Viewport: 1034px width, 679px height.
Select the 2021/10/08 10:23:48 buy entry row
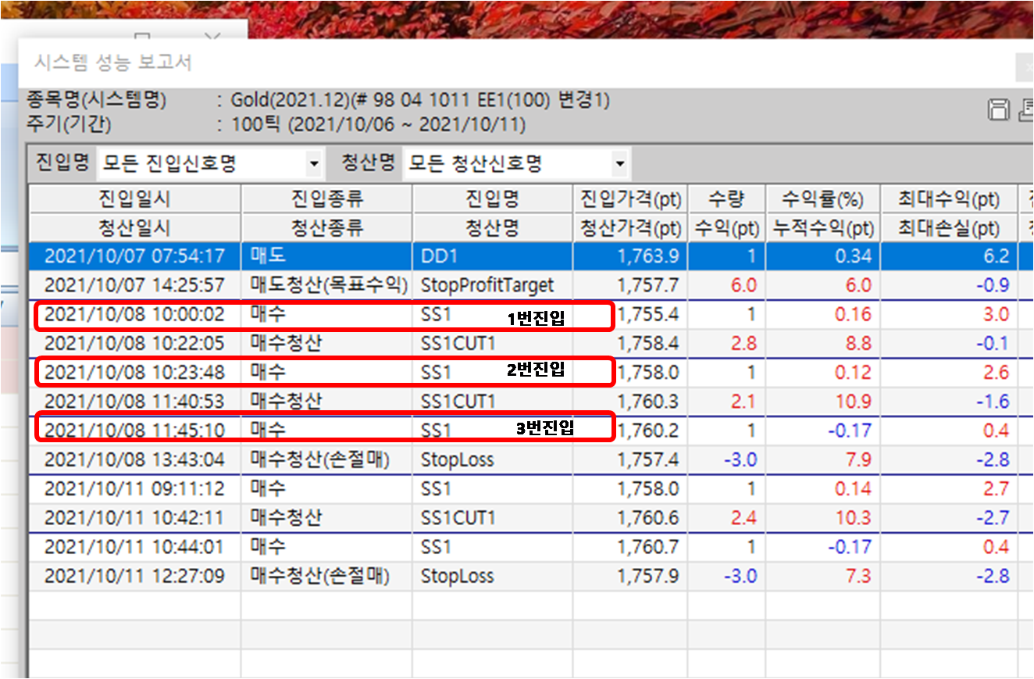click(x=134, y=373)
